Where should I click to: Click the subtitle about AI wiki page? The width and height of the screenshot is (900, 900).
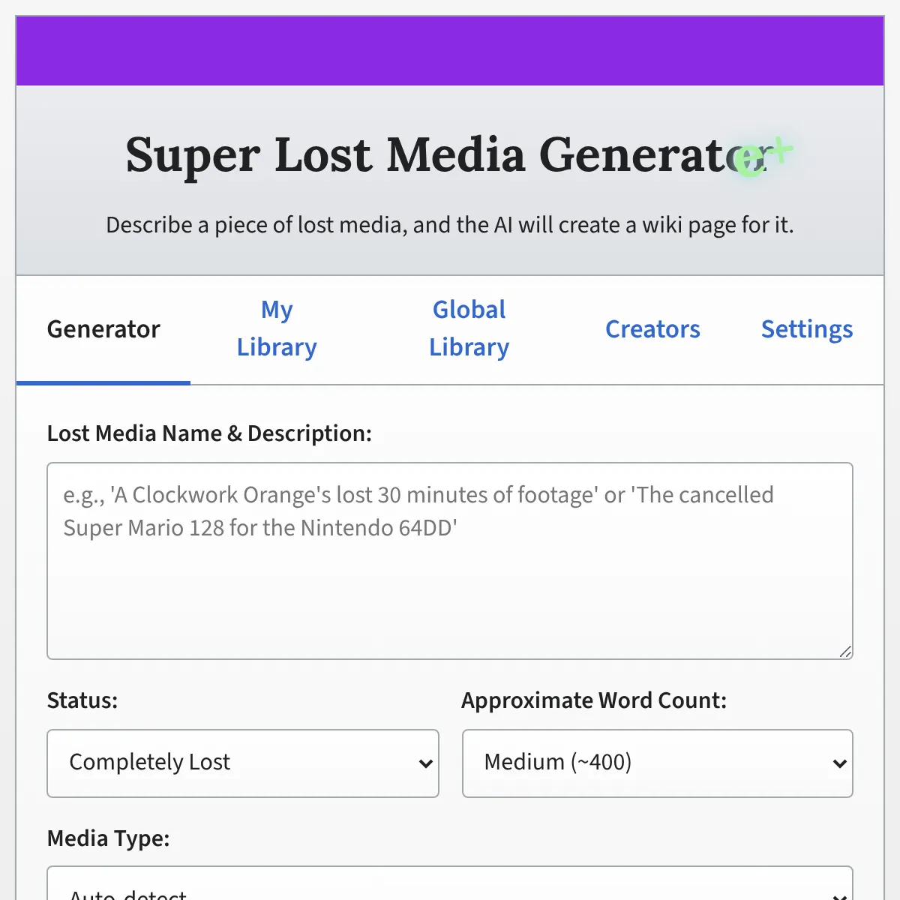[449, 225]
